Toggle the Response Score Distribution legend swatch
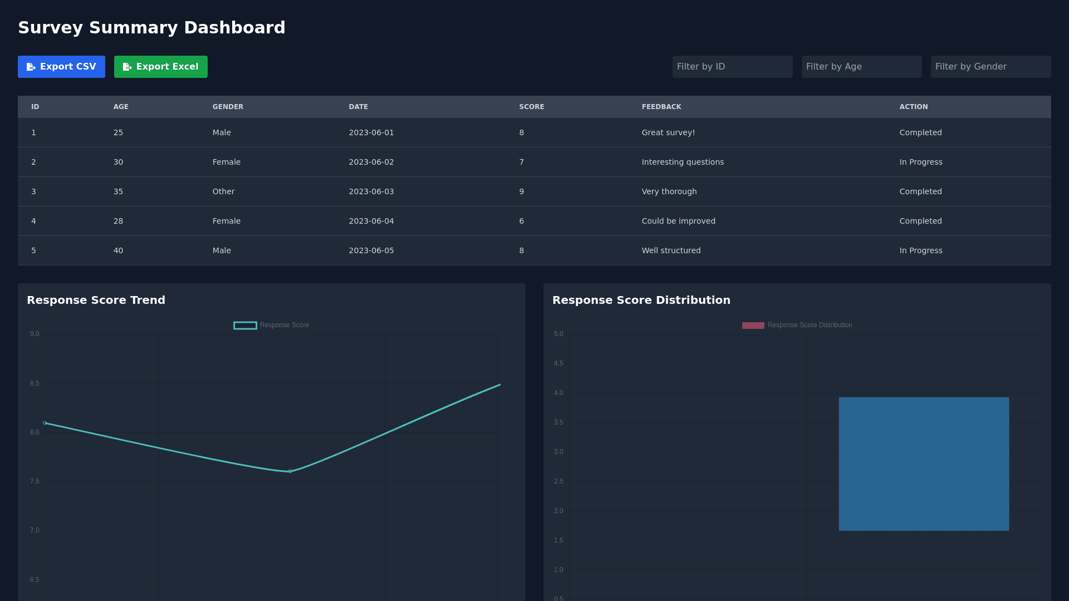1069x601 pixels. click(753, 326)
